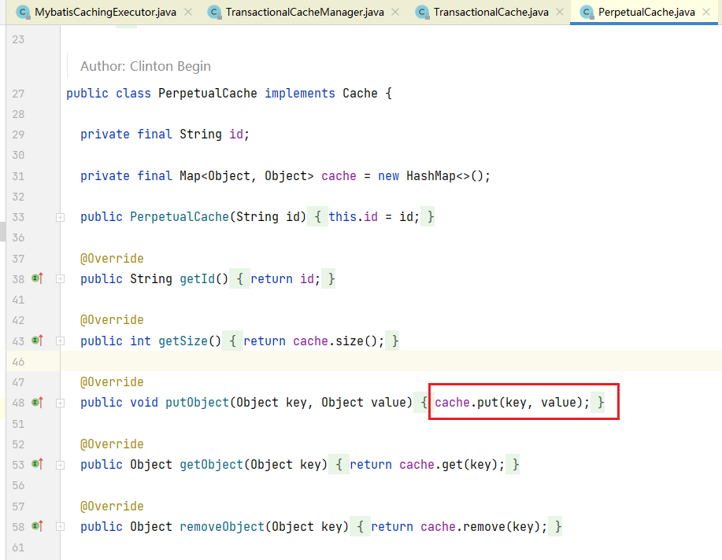Screen dimensions: 722x560
Task: Click the class icon on the MybatisCachingExecutor.java tab
Action: (22, 13)
